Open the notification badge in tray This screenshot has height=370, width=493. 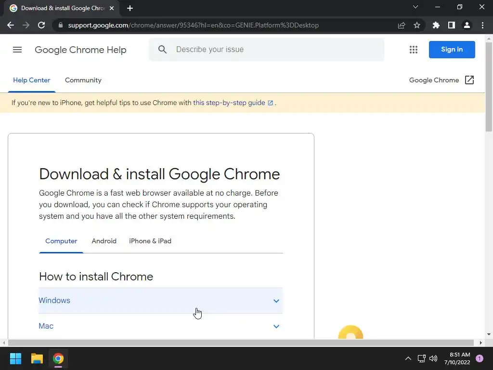[x=480, y=358]
